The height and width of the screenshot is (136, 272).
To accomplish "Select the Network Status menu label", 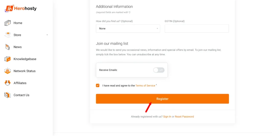I will click(24, 71).
